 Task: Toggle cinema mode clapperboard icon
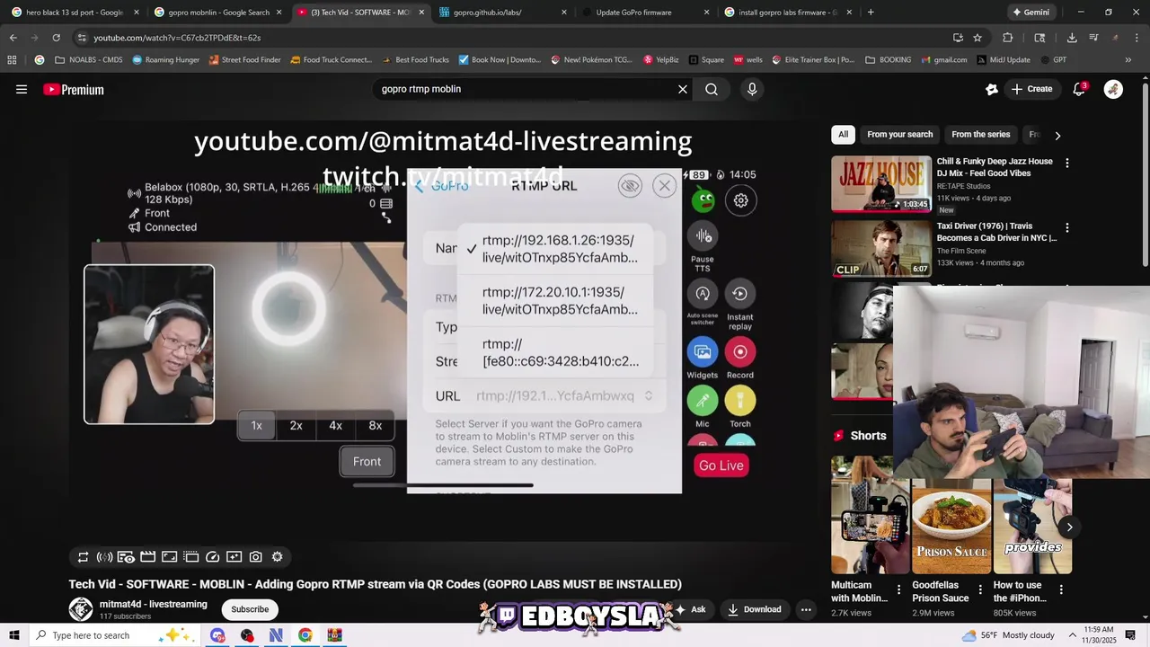click(x=147, y=557)
